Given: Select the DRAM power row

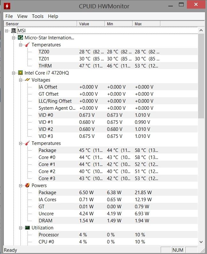Looking at the screenshot, I should click(x=118, y=221).
